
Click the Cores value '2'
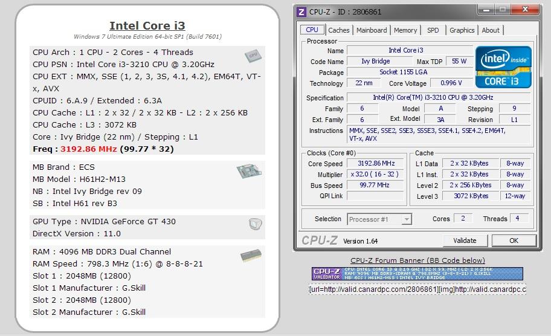pyautogui.click(x=463, y=218)
